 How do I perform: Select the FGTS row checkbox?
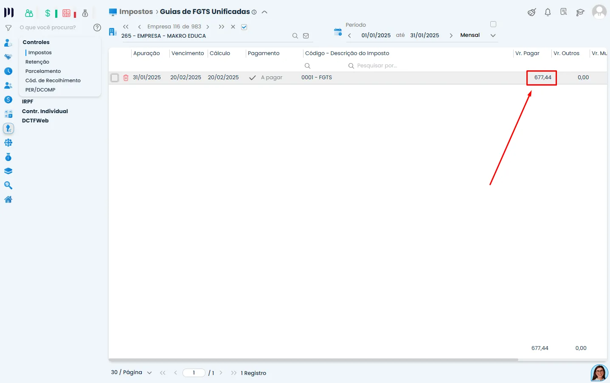[x=115, y=78]
